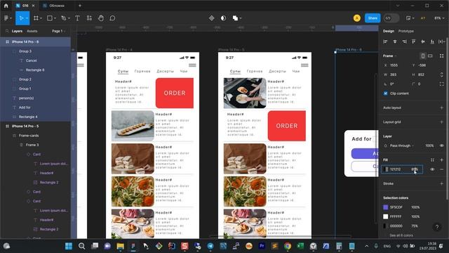Image resolution: width=449 pixels, height=253 pixels.
Task: Select the Rectangle shape tool
Action: [x=50, y=18]
